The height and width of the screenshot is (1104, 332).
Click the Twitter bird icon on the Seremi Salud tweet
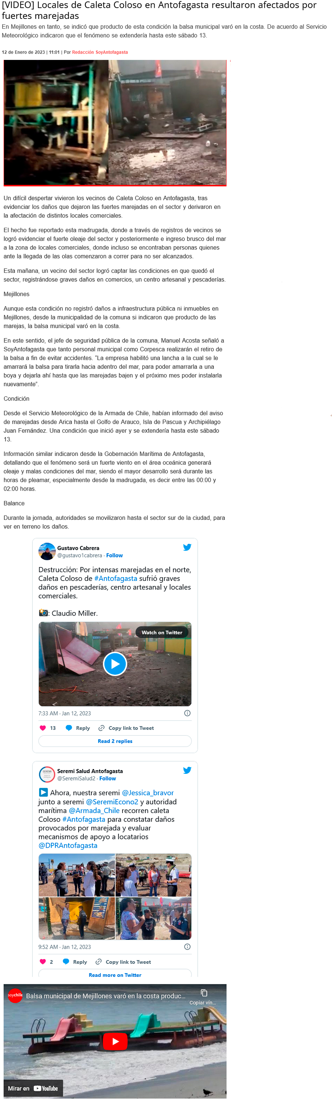tap(187, 770)
